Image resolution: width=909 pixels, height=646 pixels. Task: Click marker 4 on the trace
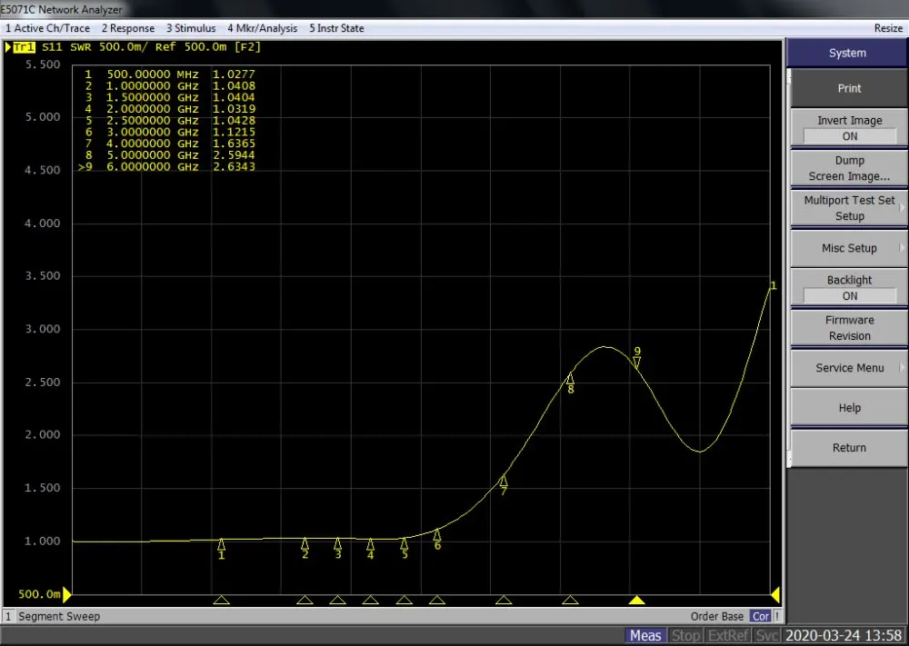click(371, 546)
